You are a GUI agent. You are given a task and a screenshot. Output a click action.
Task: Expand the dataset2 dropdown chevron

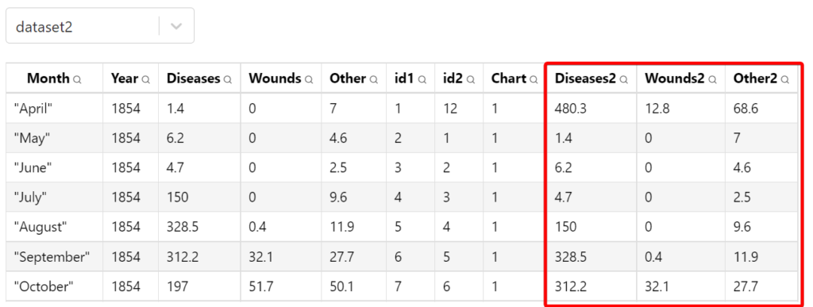176,26
